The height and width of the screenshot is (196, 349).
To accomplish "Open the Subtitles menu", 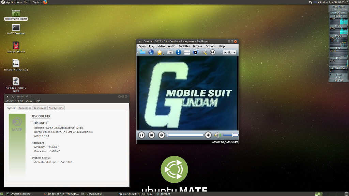I will [184, 46].
